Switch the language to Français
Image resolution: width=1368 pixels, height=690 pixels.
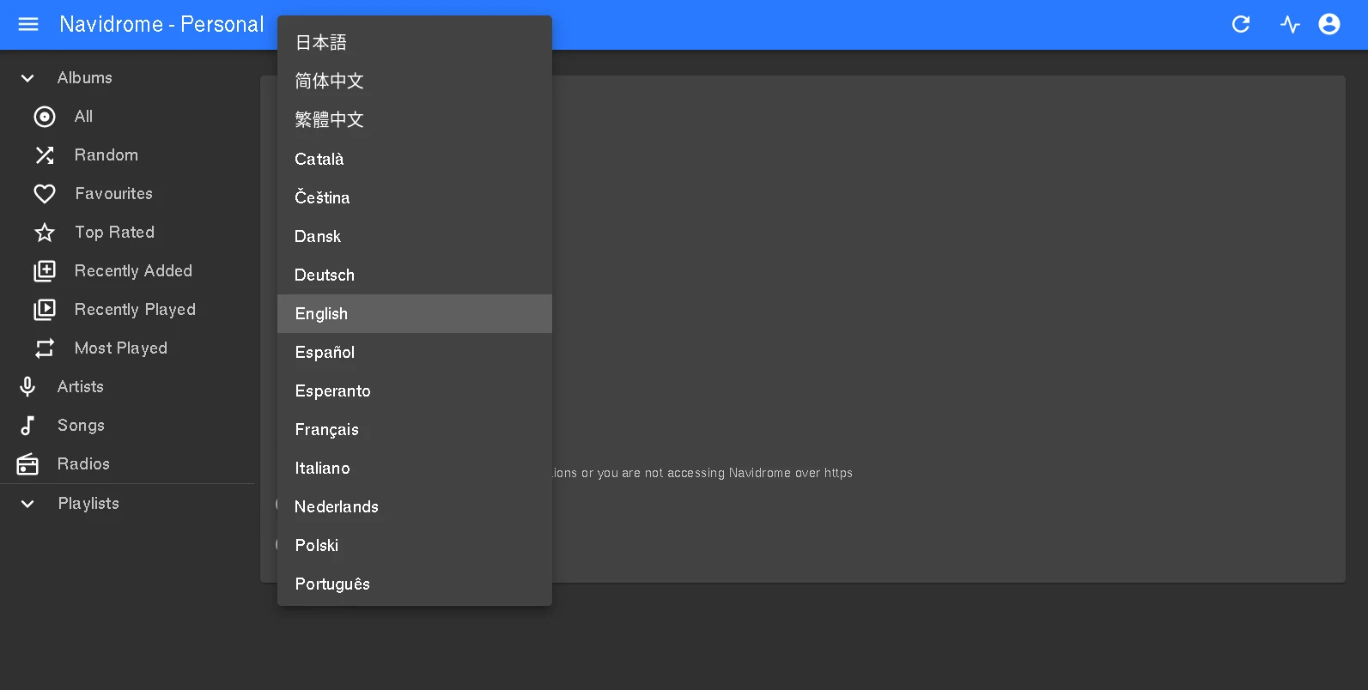[x=415, y=429]
